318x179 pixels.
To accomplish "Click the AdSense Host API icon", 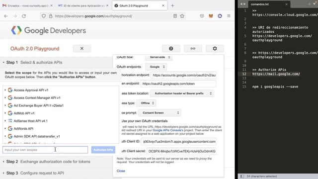I will click(10, 121).
